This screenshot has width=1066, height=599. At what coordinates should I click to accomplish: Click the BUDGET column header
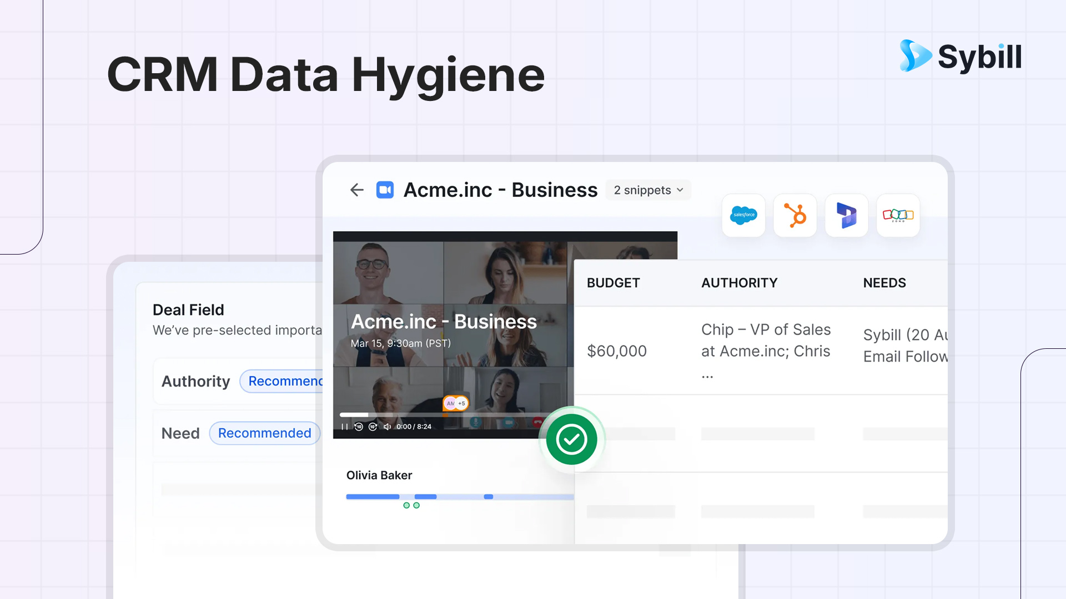[614, 283]
